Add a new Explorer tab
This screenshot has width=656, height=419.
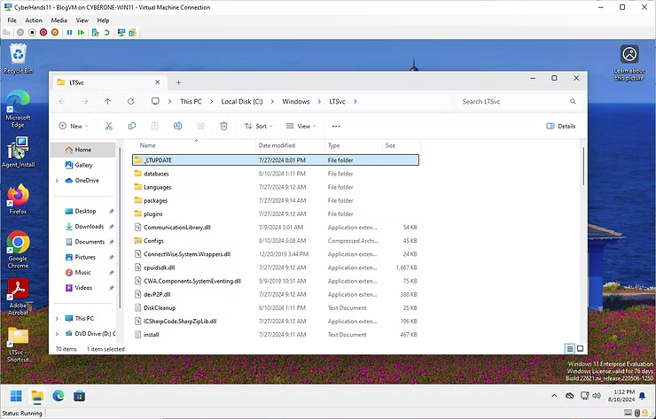pyautogui.click(x=179, y=82)
